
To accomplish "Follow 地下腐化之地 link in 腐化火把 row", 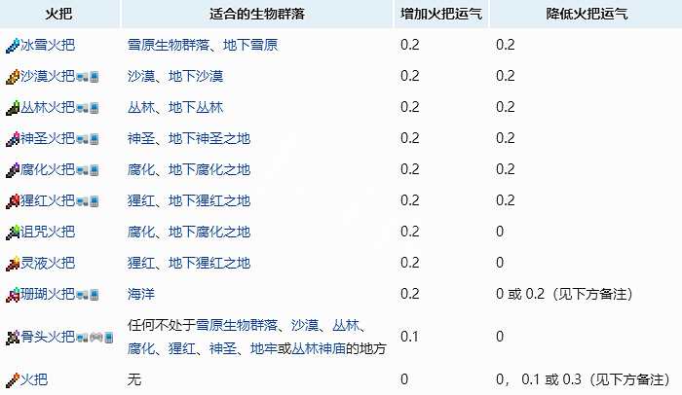I will (209, 169).
